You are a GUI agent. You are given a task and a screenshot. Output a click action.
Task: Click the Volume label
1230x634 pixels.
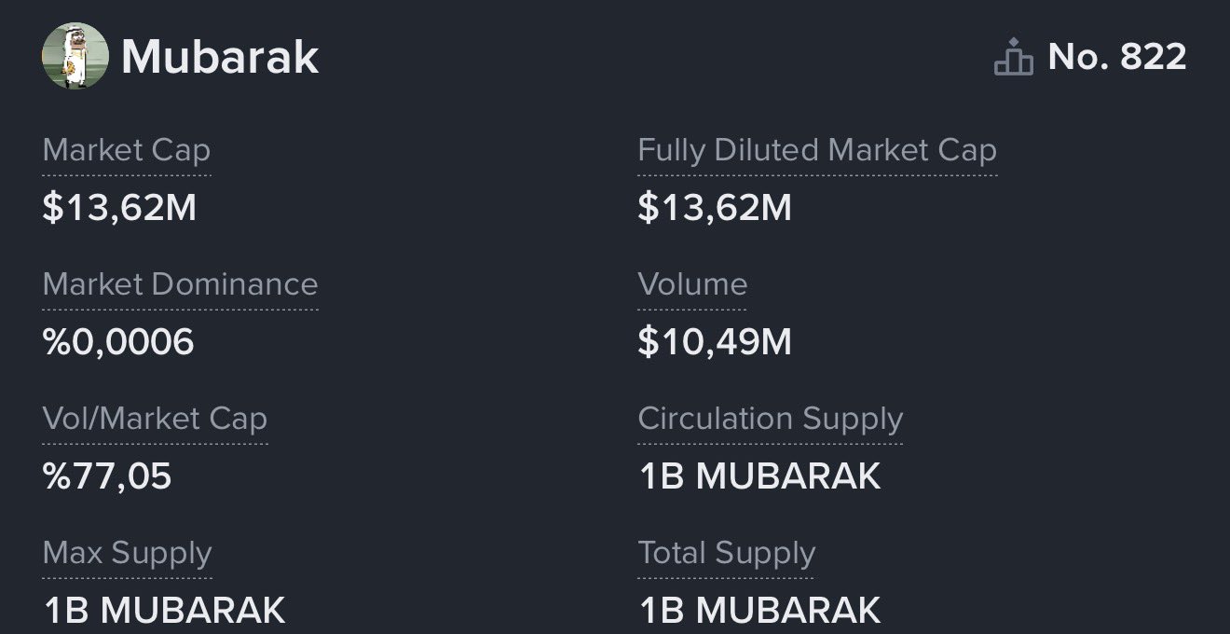pyautogui.click(x=692, y=285)
